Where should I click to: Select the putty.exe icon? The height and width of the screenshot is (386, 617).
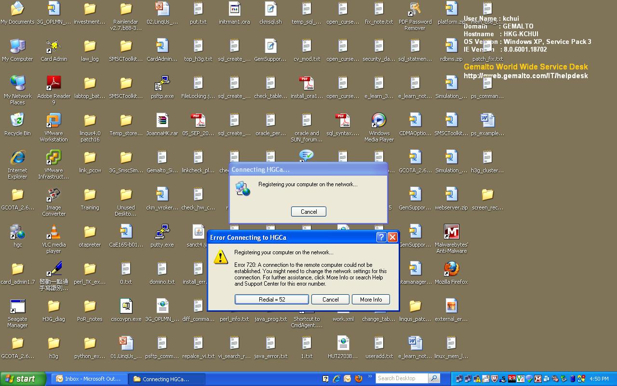(x=162, y=236)
